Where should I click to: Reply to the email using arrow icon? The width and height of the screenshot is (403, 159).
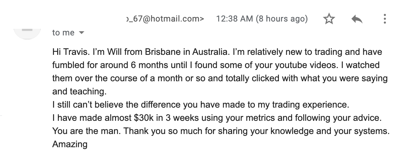[357, 19]
